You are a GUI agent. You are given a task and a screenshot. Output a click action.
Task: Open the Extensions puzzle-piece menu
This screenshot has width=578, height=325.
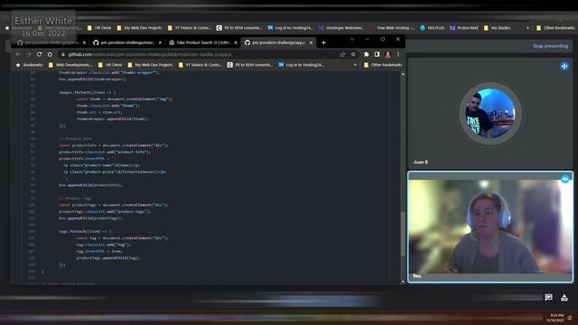click(366, 54)
